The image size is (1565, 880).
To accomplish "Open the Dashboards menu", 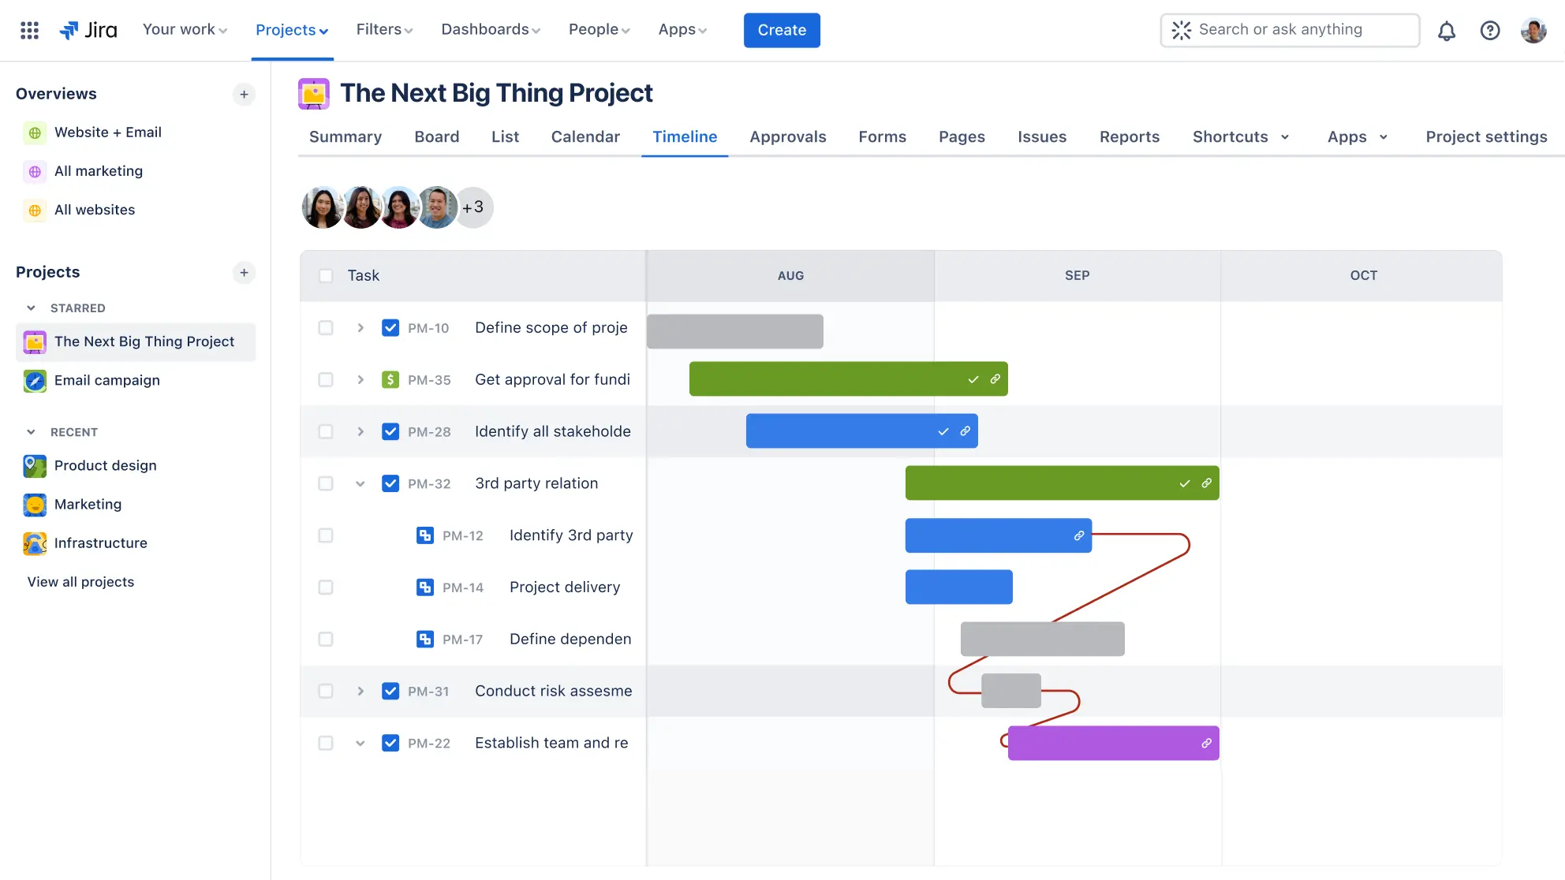I will point(490,29).
